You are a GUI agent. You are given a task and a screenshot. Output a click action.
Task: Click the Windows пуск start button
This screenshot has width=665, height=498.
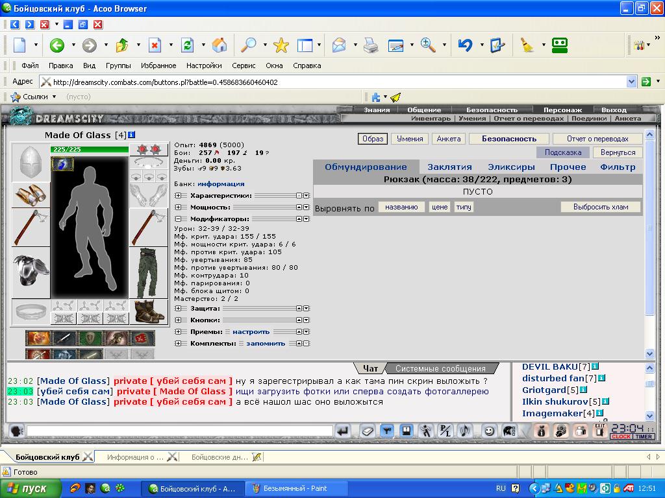pyautogui.click(x=31, y=488)
